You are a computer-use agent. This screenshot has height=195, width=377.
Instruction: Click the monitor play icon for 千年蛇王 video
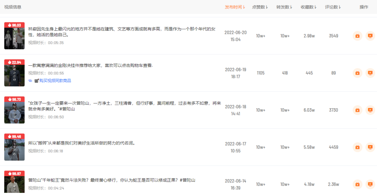pyautogui.click(x=370, y=184)
